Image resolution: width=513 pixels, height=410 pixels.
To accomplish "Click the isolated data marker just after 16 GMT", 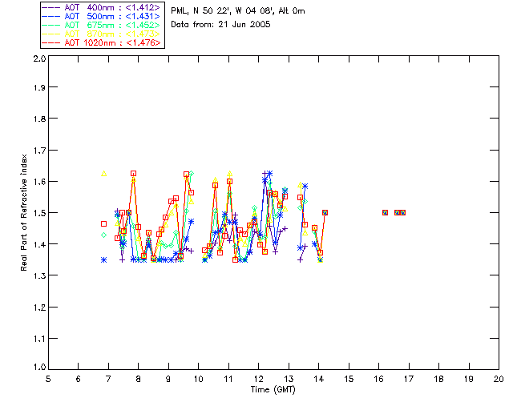I will click(x=386, y=212).
